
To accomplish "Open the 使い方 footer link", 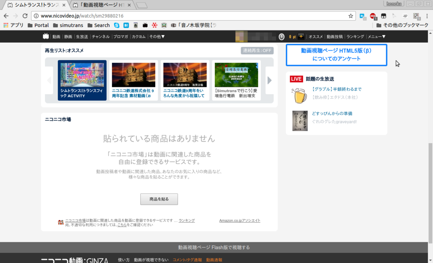I will click(x=124, y=260).
